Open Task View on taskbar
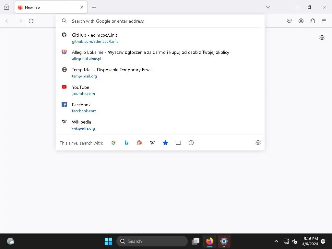This screenshot has width=332, height=249. (x=196, y=241)
